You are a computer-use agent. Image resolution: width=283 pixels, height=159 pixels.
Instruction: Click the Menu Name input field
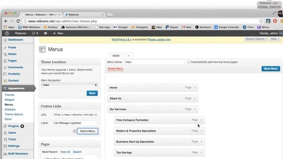tap(154, 62)
